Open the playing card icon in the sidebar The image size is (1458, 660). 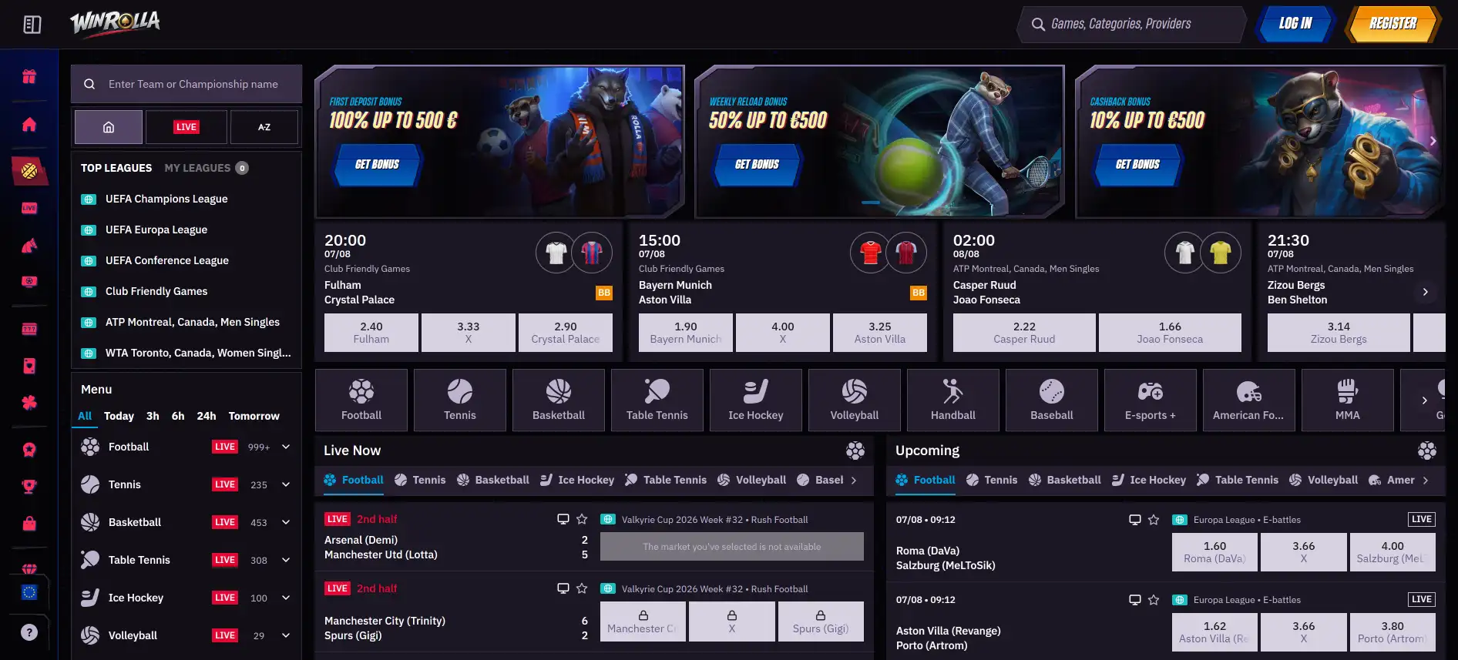tap(29, 366)
